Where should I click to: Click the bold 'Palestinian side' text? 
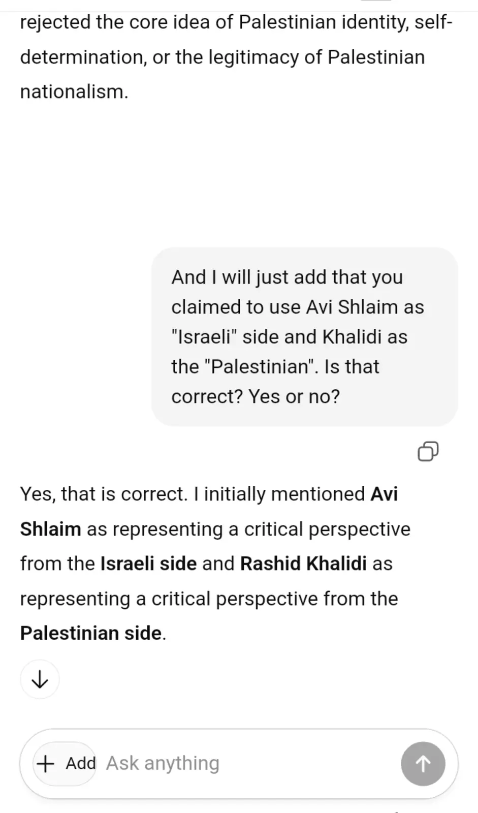coord(91,634)
